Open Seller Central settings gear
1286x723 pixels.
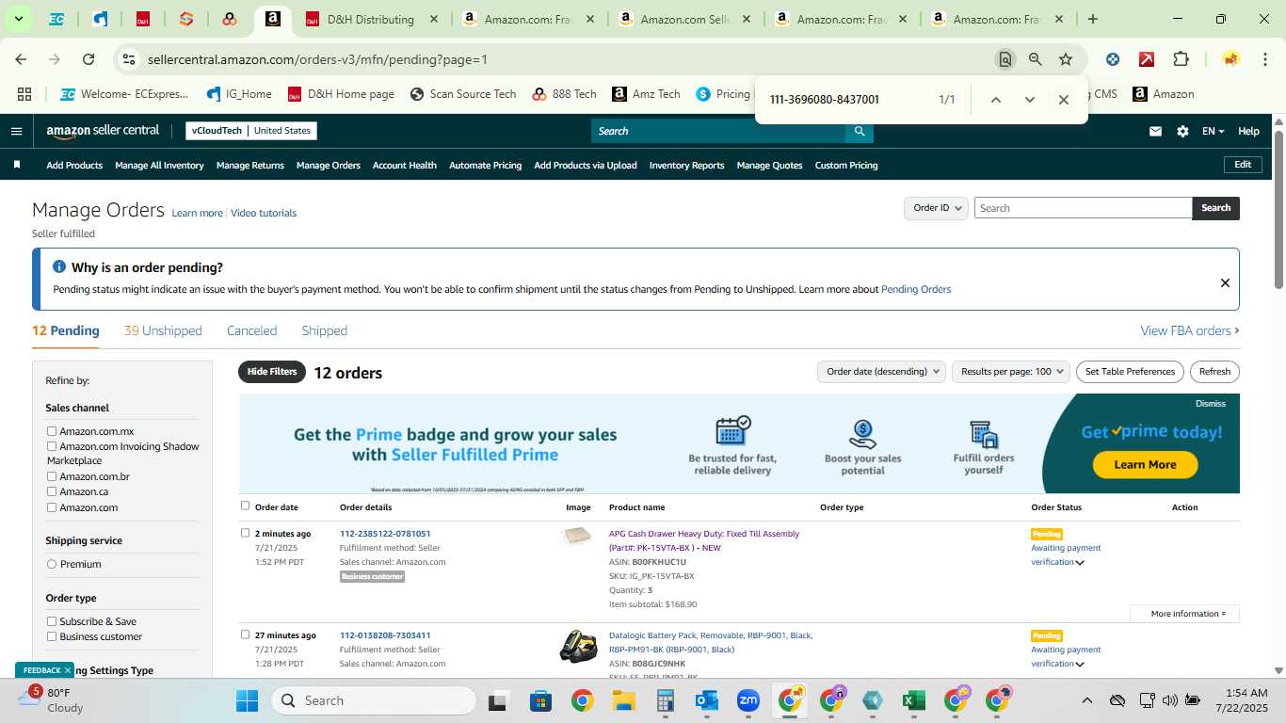point(1182,131)
